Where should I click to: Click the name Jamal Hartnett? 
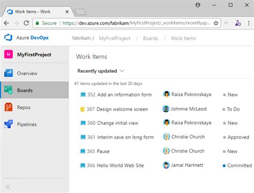(187, 165)
